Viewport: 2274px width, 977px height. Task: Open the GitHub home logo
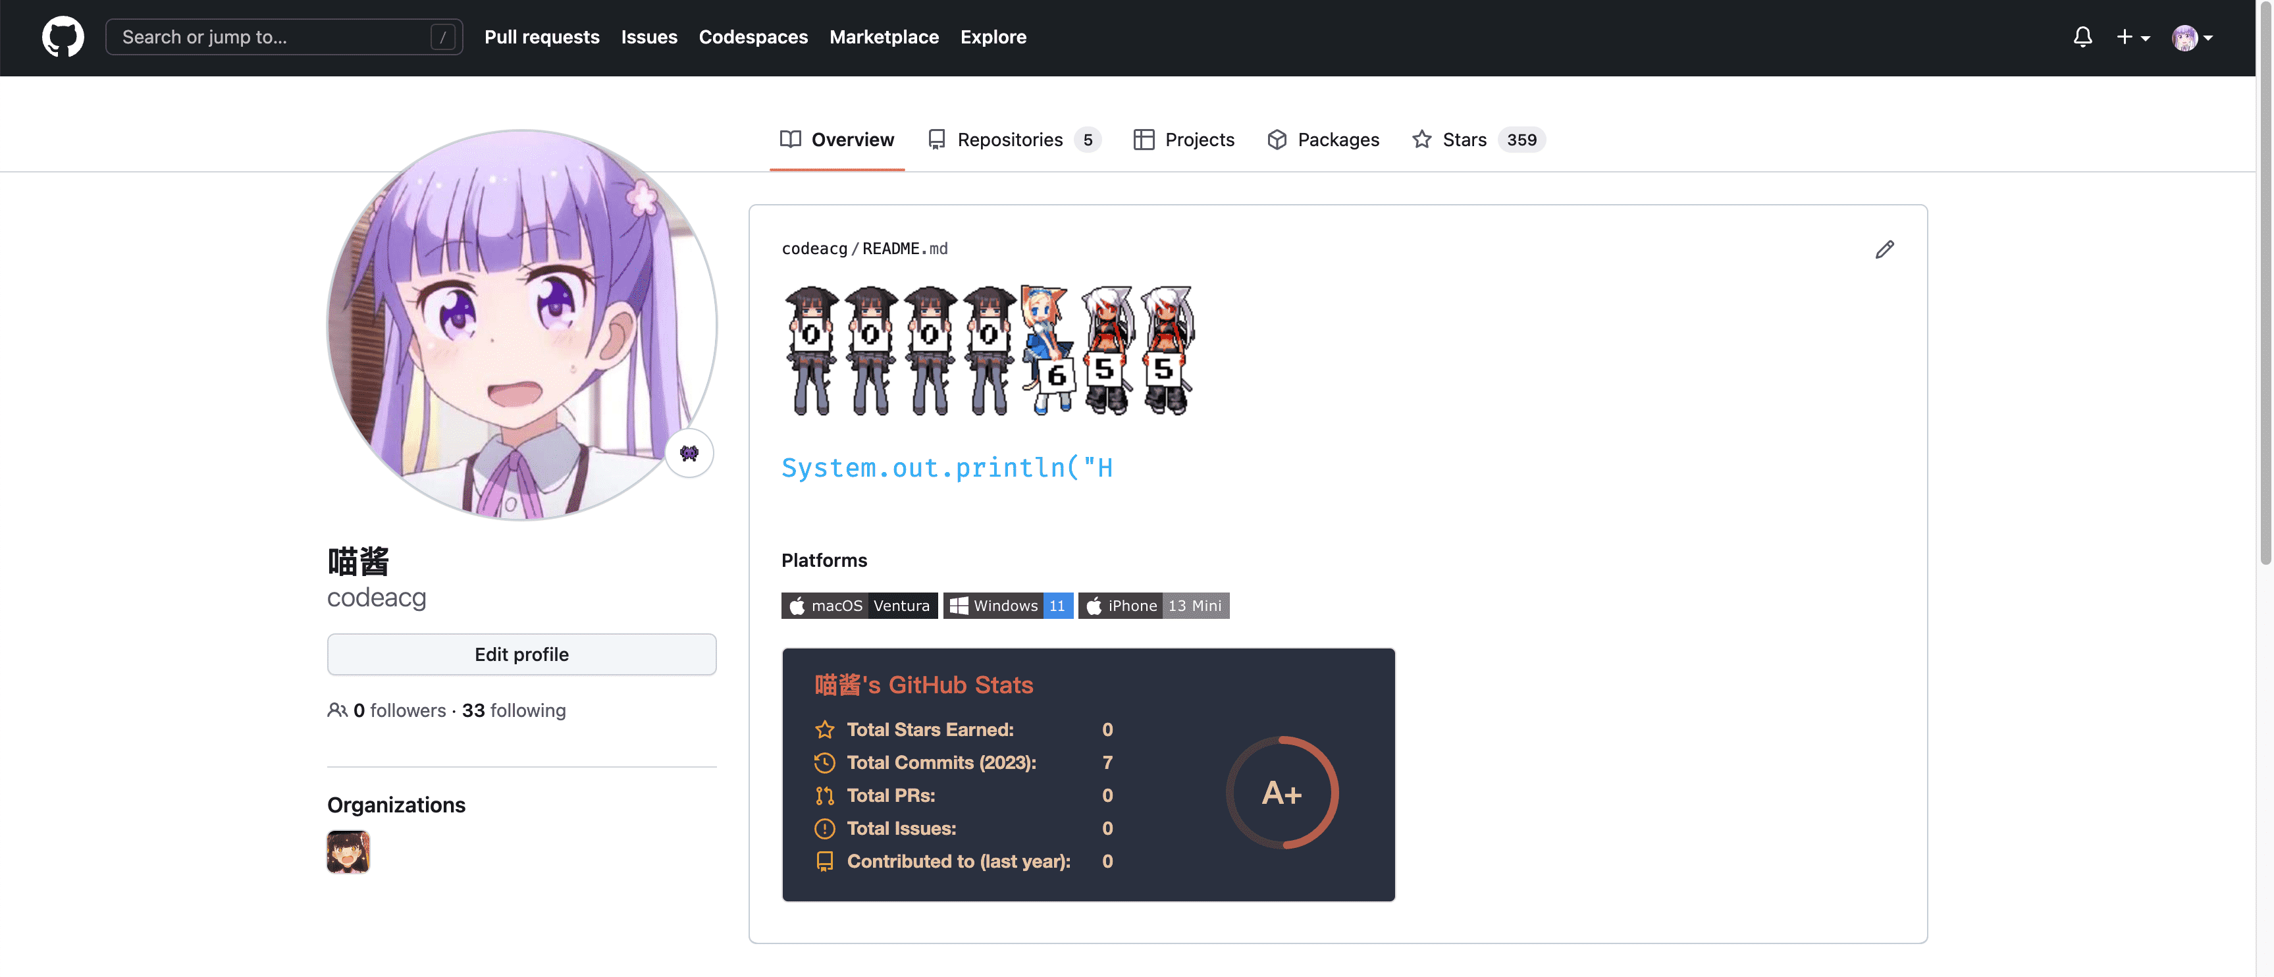pos(63,37)
